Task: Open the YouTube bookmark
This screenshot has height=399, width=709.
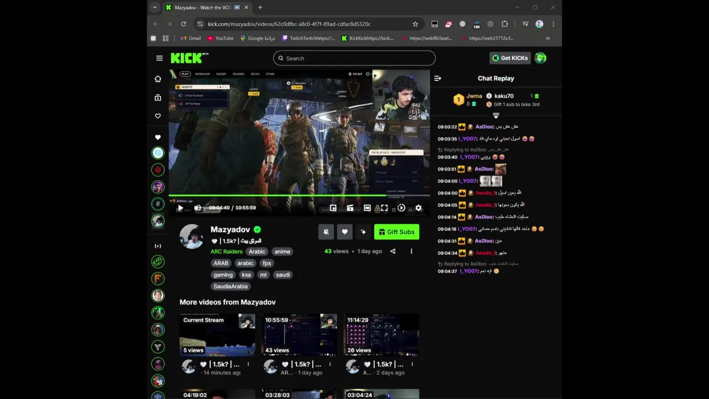Action: tap(220, 38)
